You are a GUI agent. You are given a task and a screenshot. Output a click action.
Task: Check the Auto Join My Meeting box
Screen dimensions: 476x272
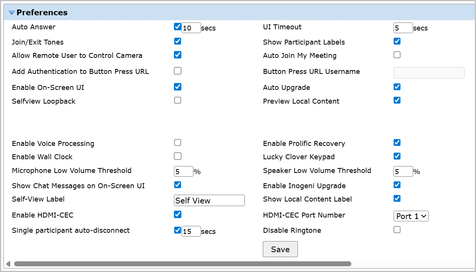pyautogui.click(x=397, y=54)
